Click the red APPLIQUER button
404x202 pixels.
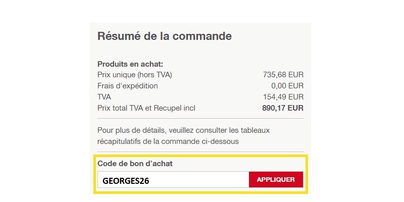(276, 180)
